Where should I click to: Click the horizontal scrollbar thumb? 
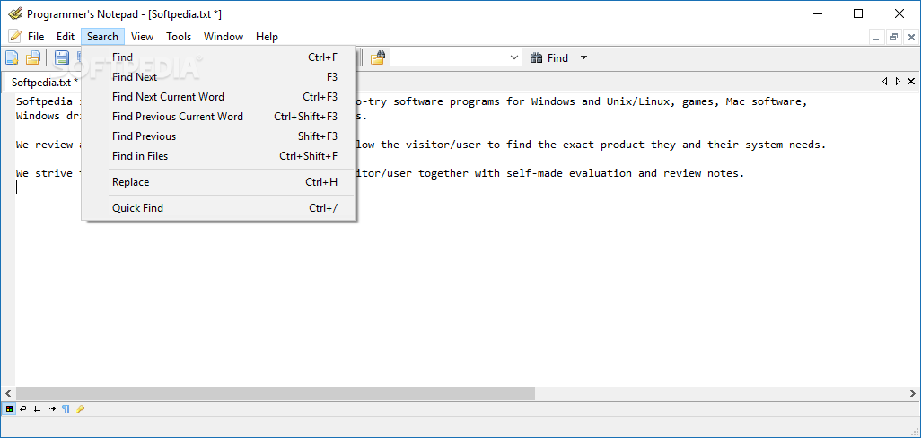(275, 393)
